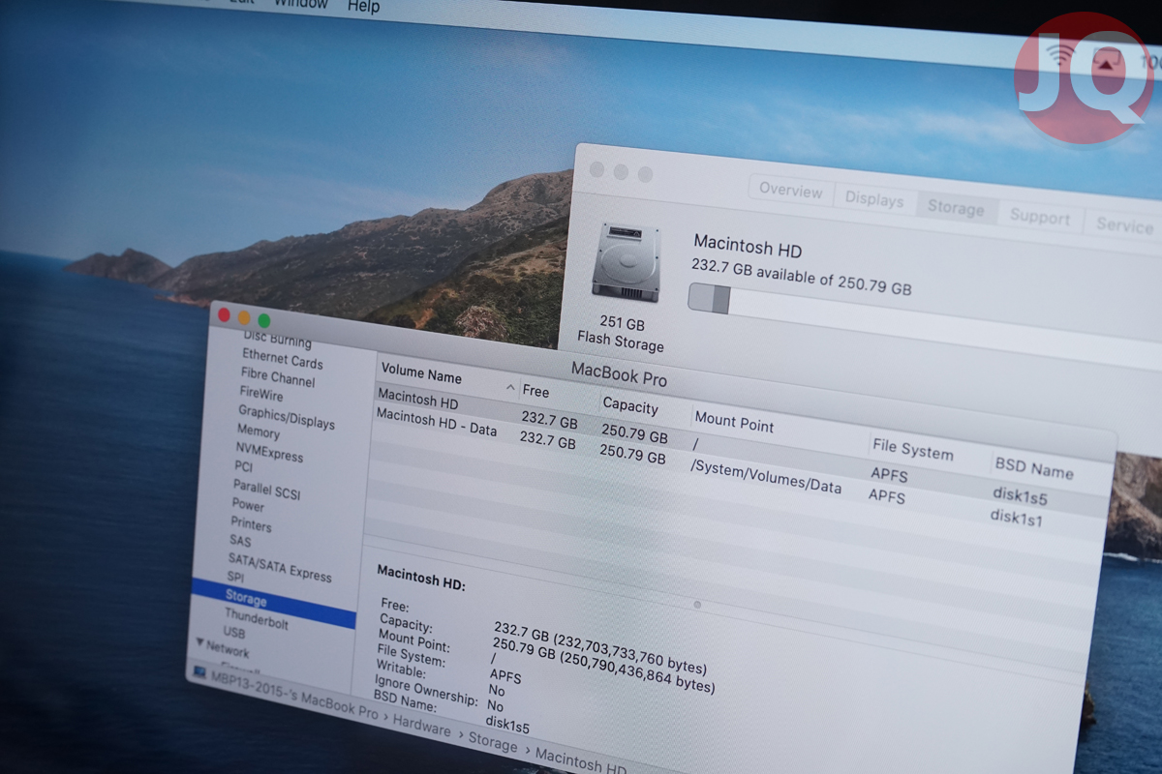Close the About This Mac window
The width and height of the screenshot is (1162, 774).
(x=596, y=170)
